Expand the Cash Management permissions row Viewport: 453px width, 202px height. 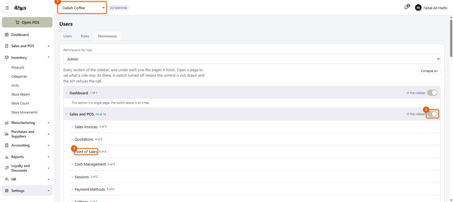(x=72, y=164)
